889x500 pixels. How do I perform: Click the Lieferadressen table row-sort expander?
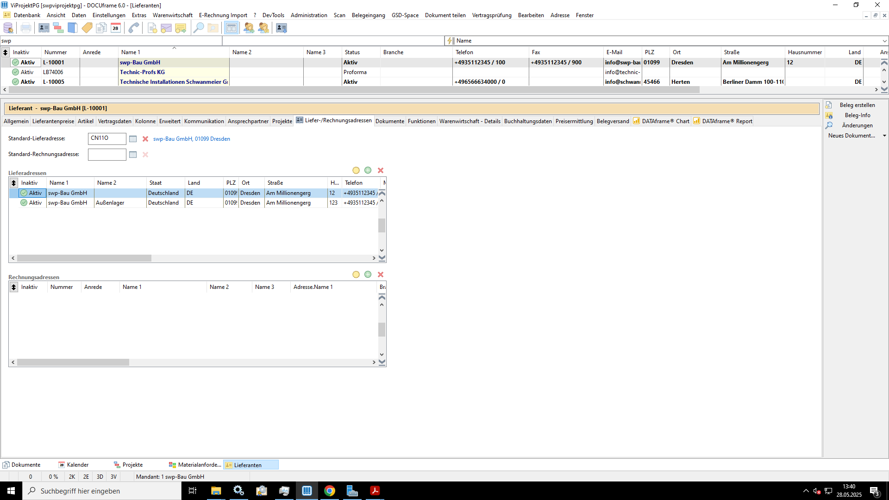14,183
